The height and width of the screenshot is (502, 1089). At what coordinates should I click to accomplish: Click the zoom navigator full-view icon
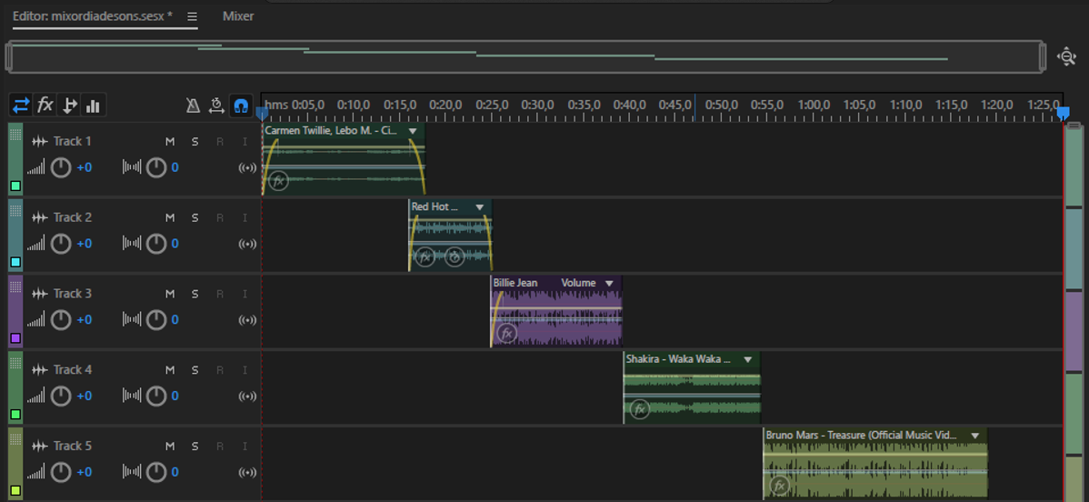tap(1066, 56)
